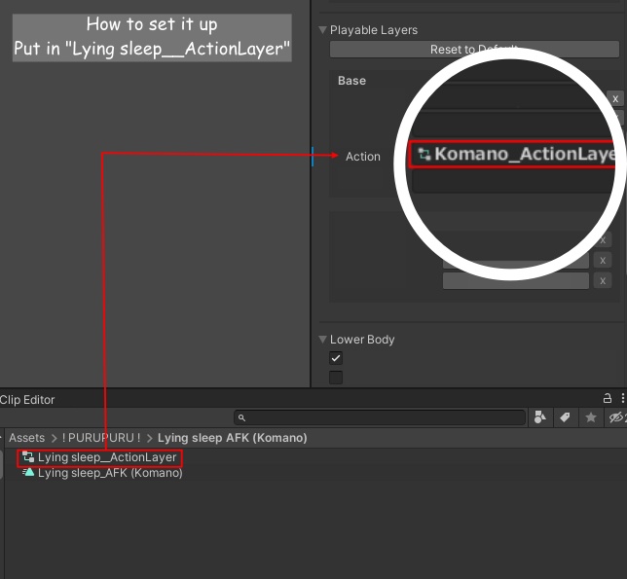Navigate to ! PURUPURU ! folder in breadcrumb

[x=101, y=438]
